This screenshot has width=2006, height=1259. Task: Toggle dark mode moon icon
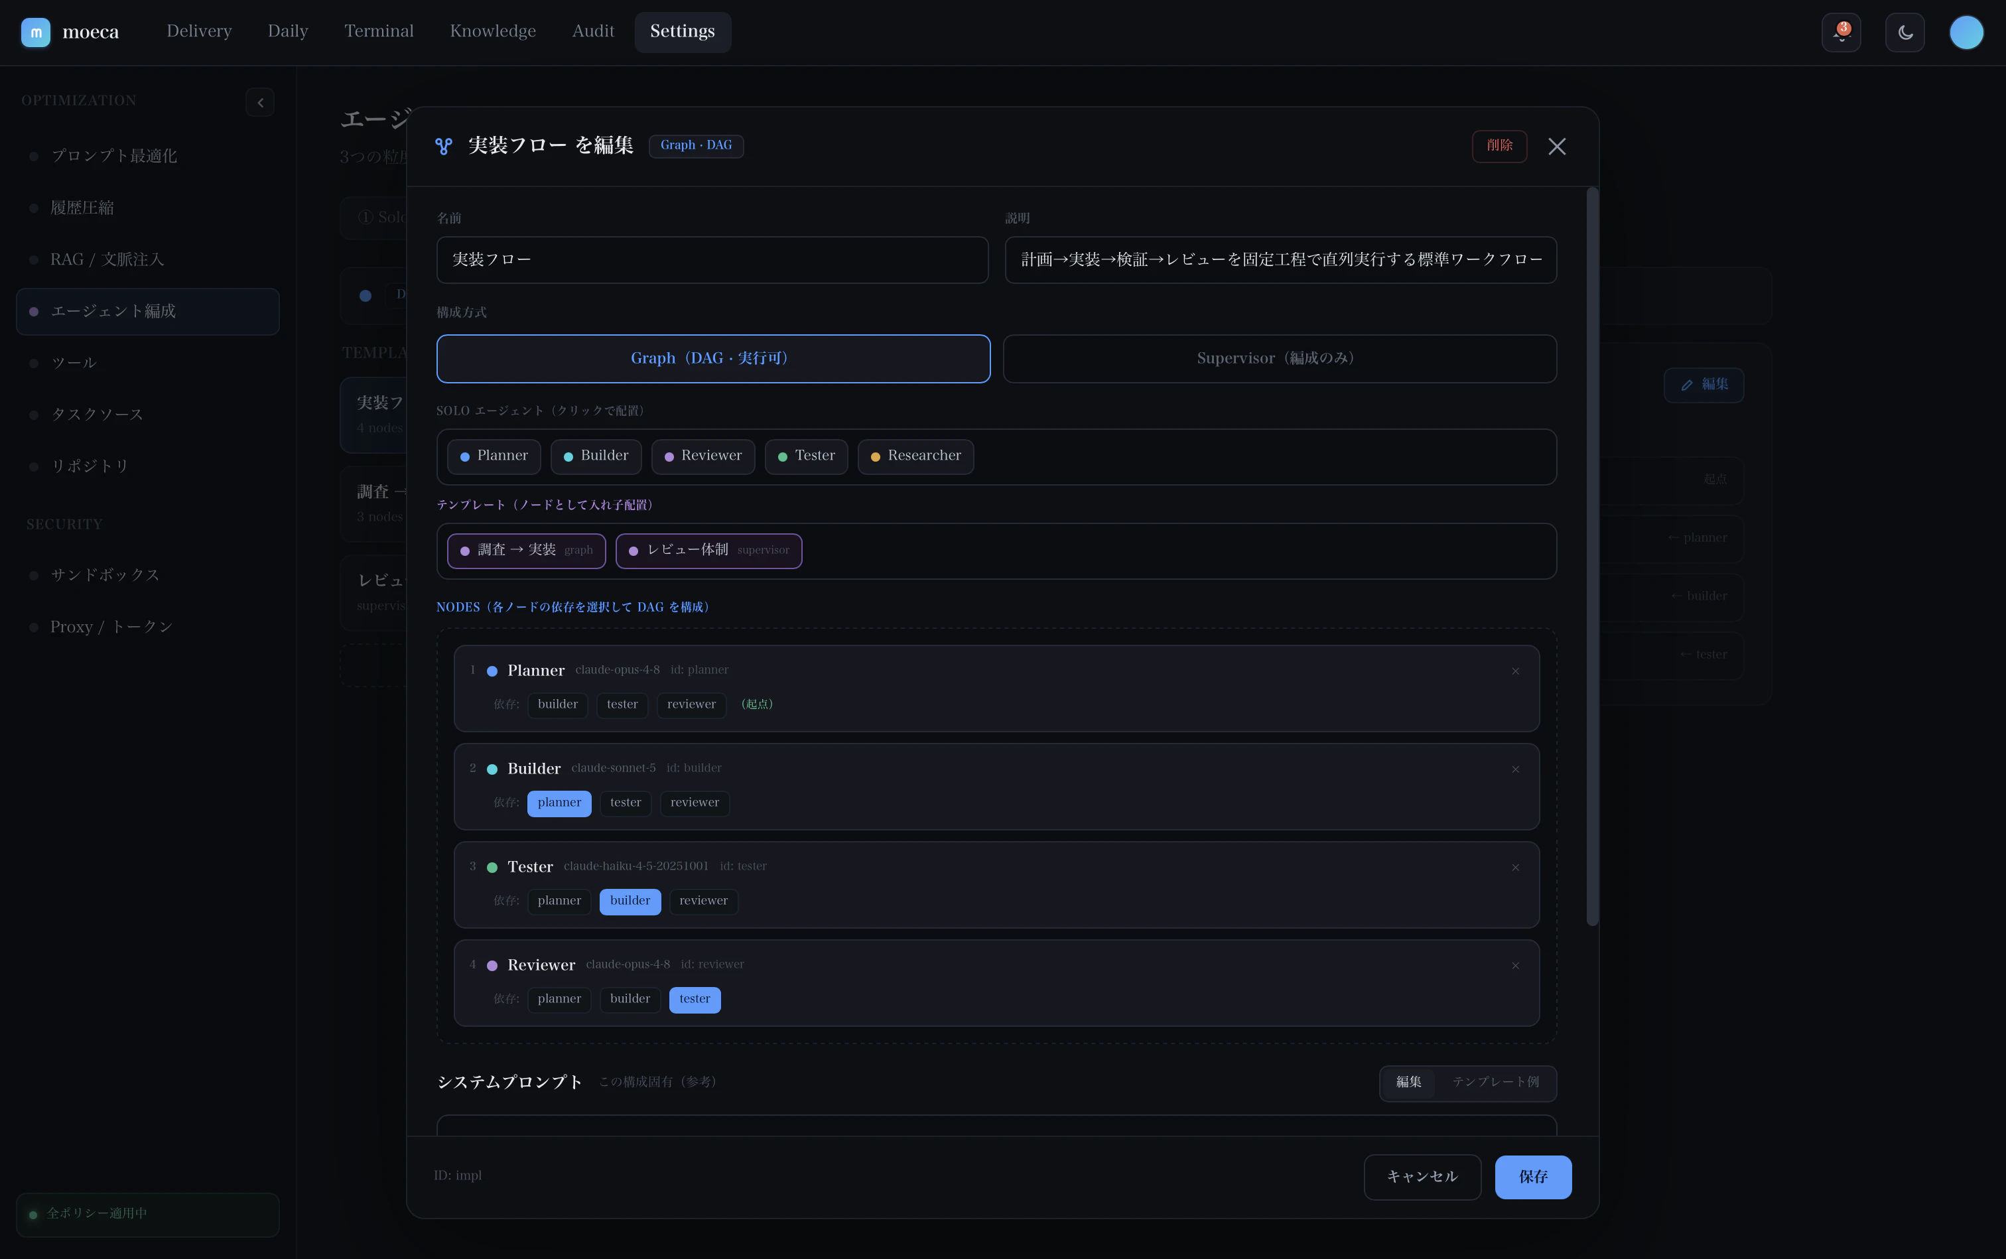(1905, 33)
